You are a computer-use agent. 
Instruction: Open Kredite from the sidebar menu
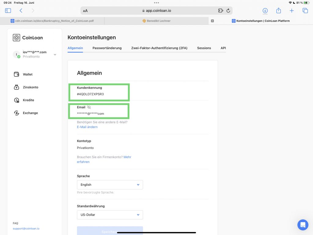click(28, 100)
